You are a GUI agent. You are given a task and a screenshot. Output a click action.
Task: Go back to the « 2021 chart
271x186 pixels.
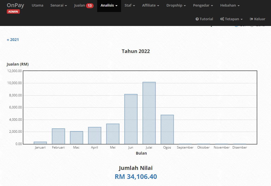(13, 40)
